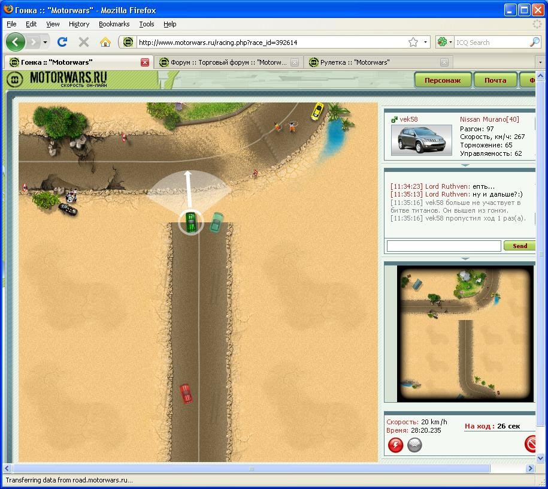Image resolution: width=548 pixels, height=489 pixels.
Task: Open the Почта mail button
Action: [495, 80]
